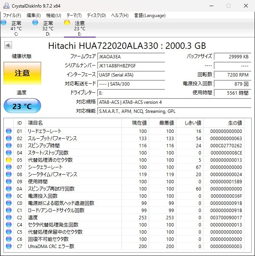Select drive E: 注意 23 °C tab
This screenshot has height=256, width=255.
click(x=79, y=28)
